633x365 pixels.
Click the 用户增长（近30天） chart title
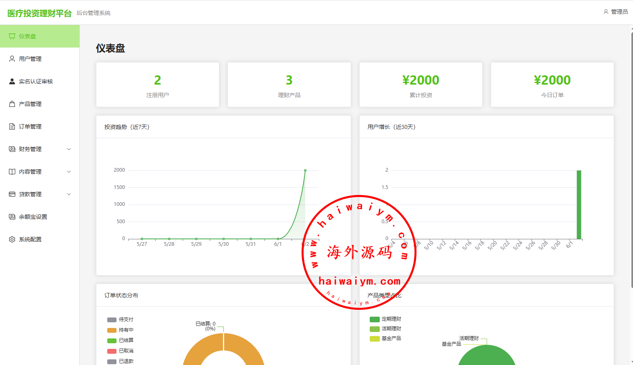391,127
